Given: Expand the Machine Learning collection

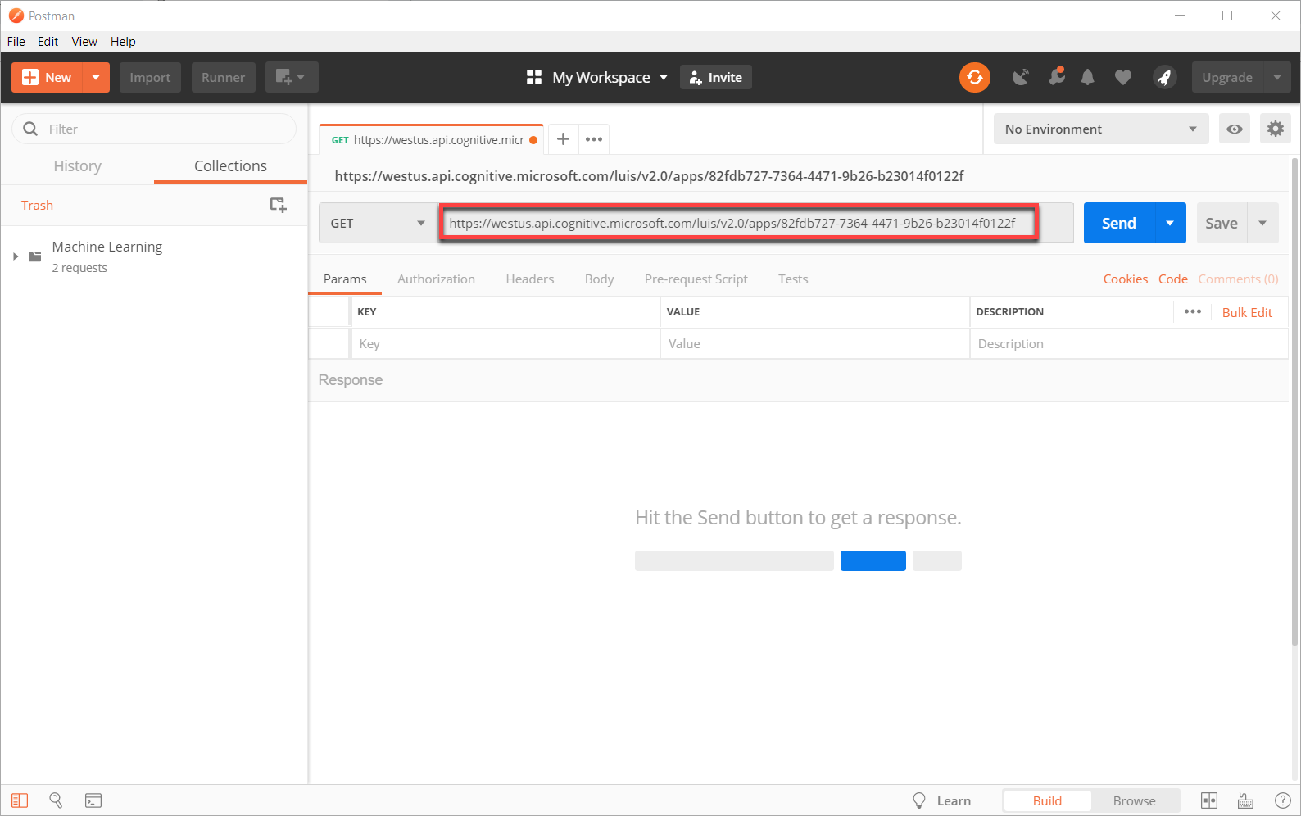Looking at the screenshot, I should pyautogui.click(x=16, y=256).
